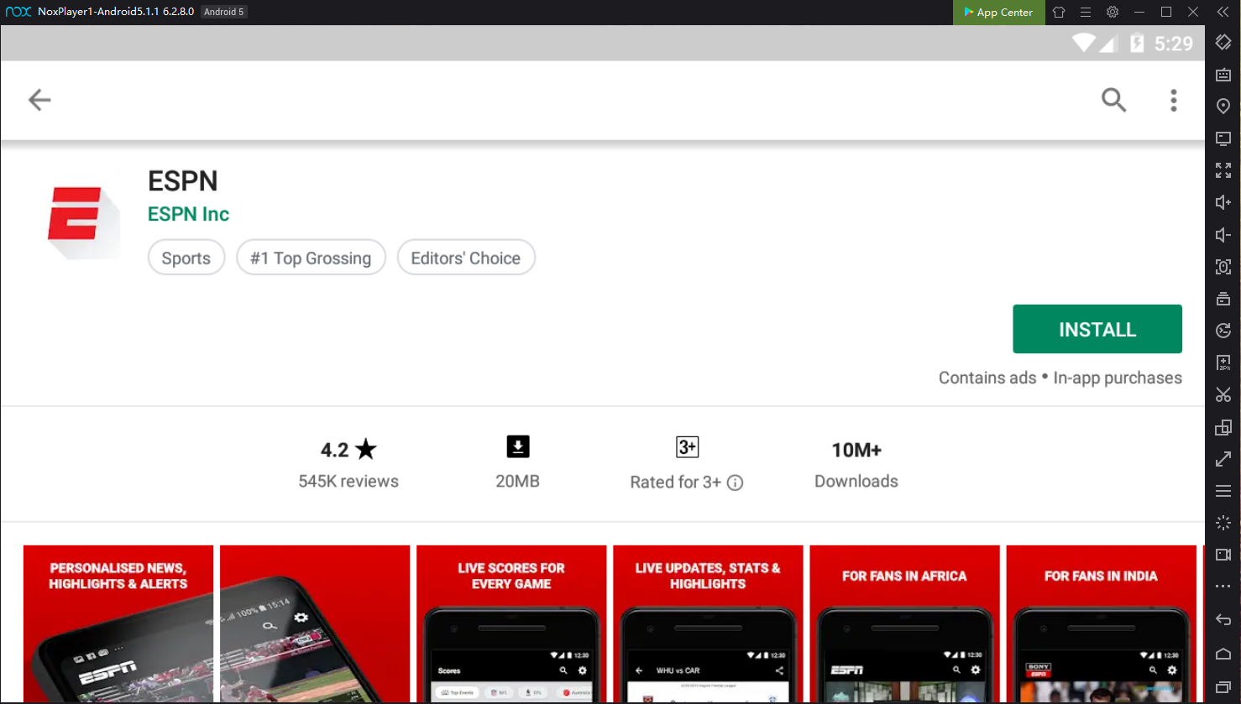Click the 3+ content rating badge
Image resolution: width=1241 pixels, height=704 pixels.
(x=688, y=447)
